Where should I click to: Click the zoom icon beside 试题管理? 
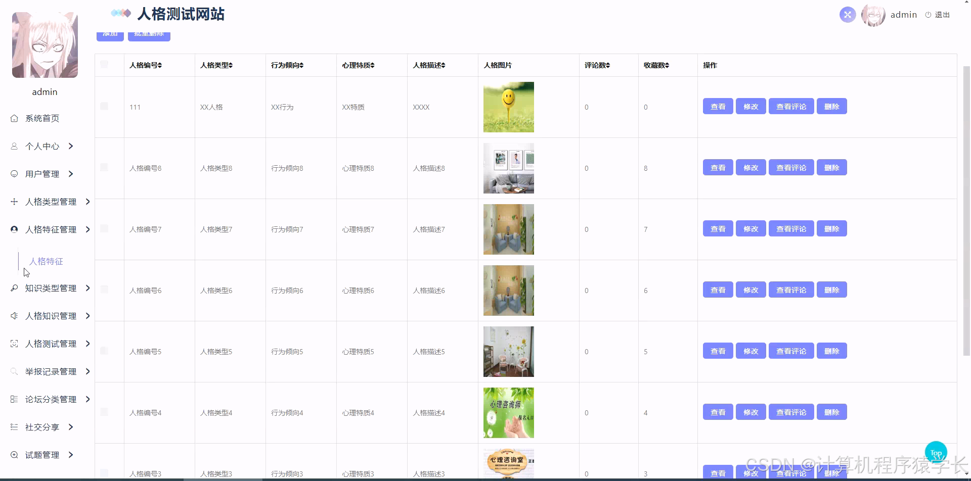coord(14,455)
